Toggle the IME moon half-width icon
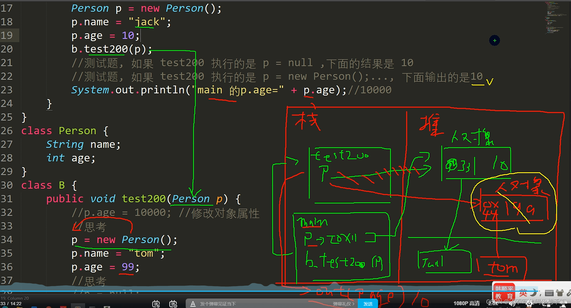Screen dimensions: 571x308 tap(534, 293)
